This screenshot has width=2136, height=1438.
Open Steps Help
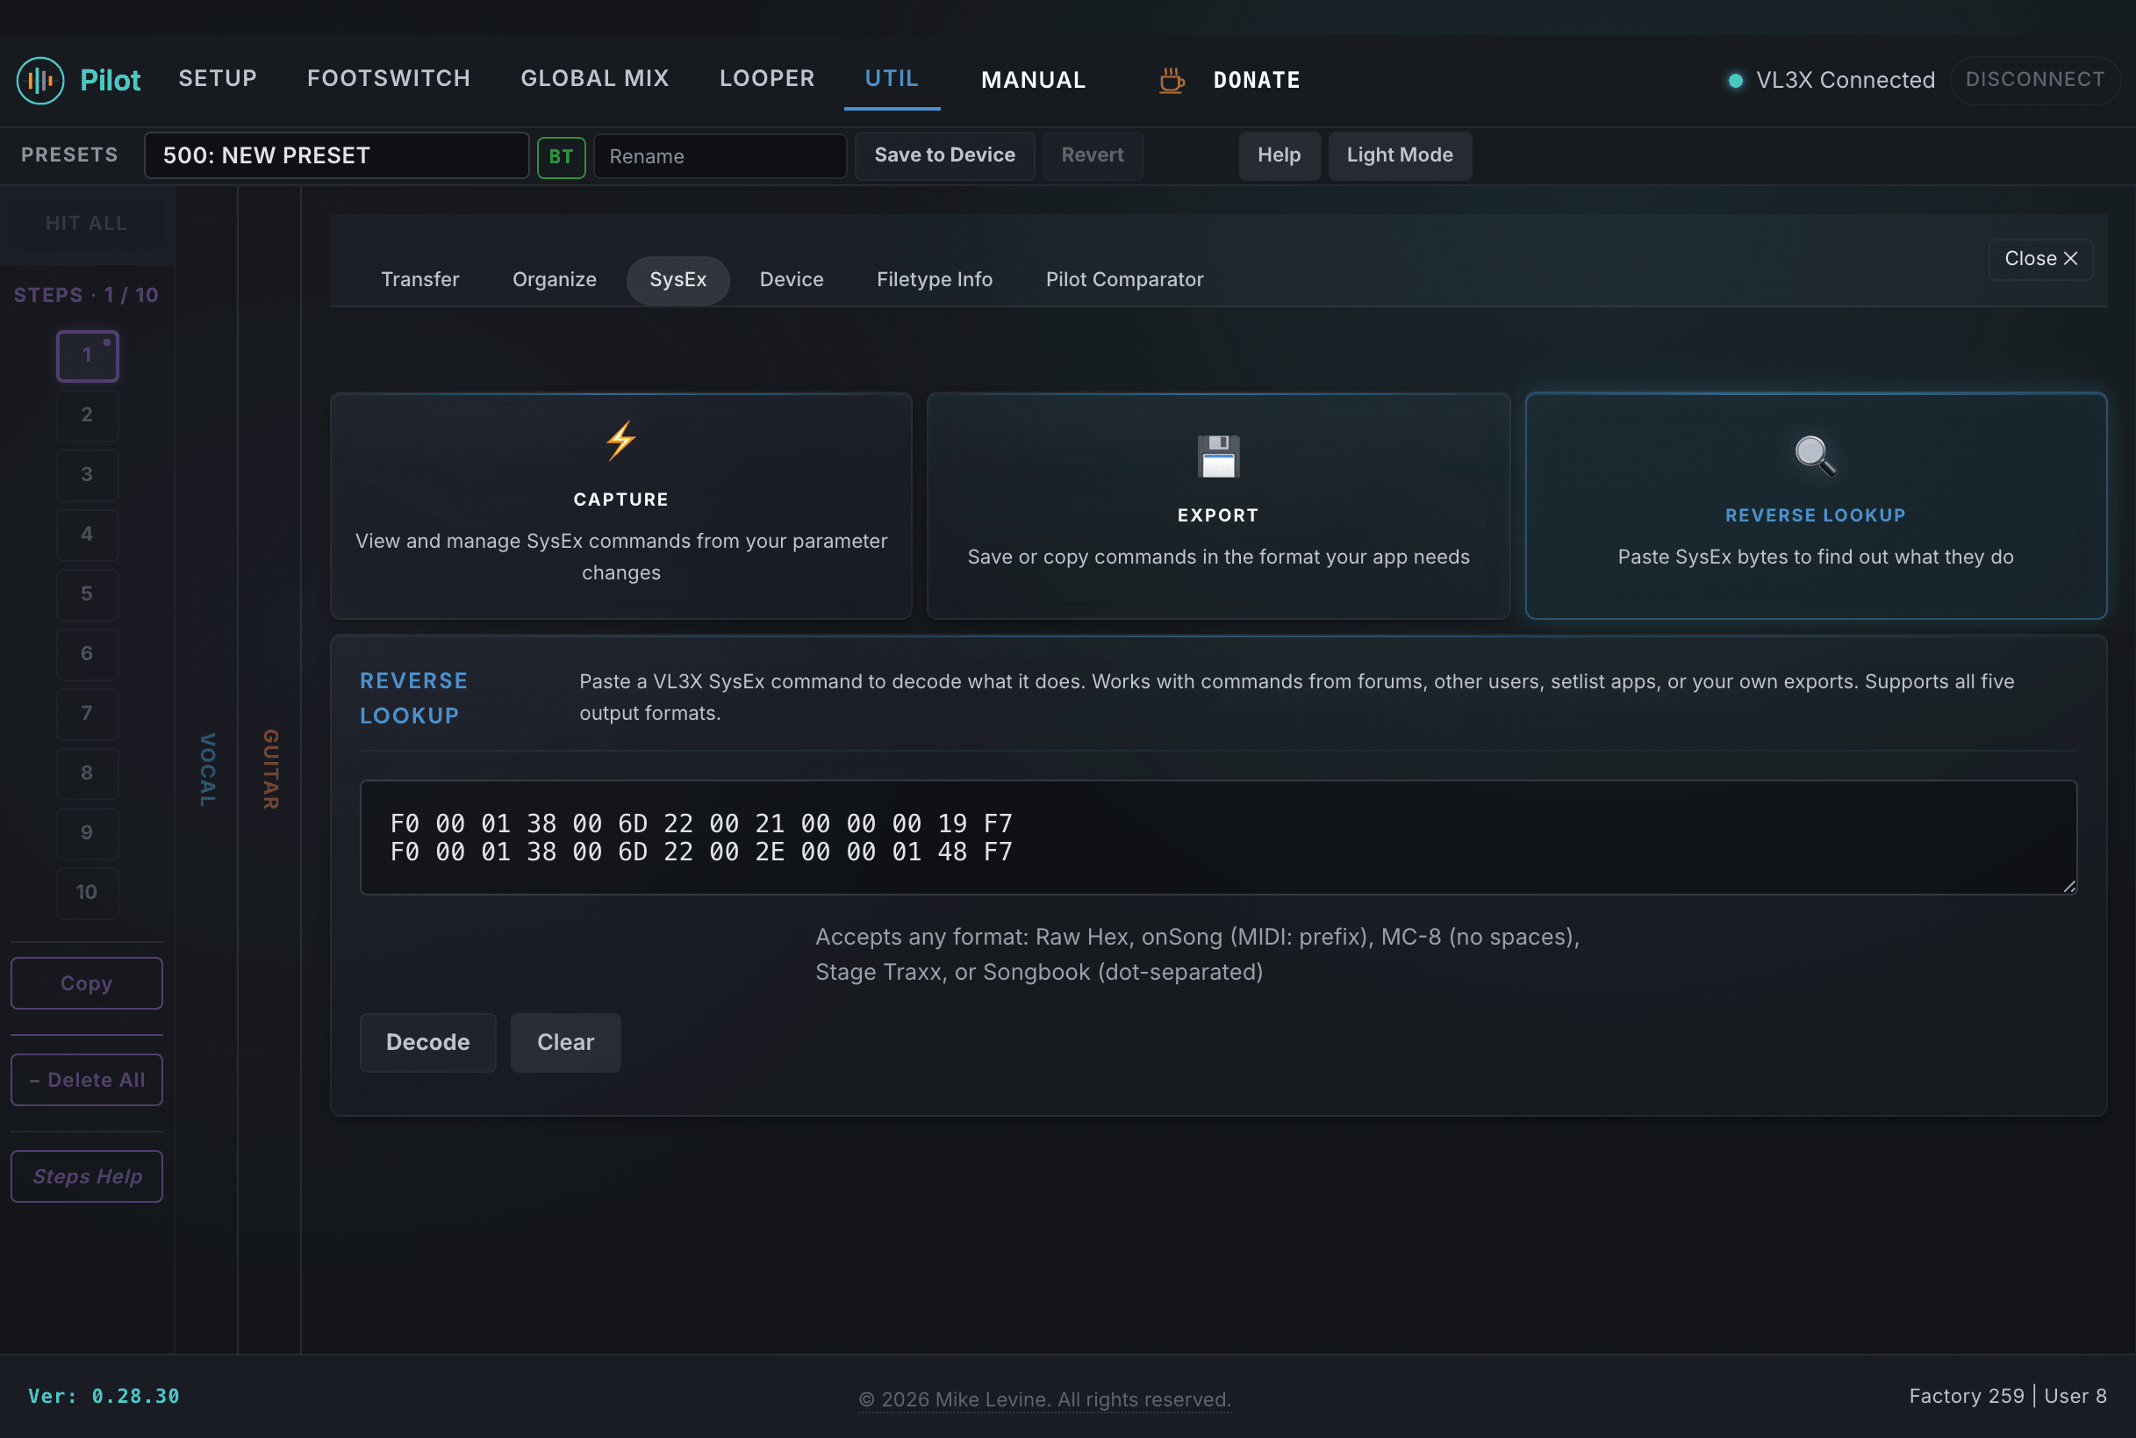coord(87,1176)
